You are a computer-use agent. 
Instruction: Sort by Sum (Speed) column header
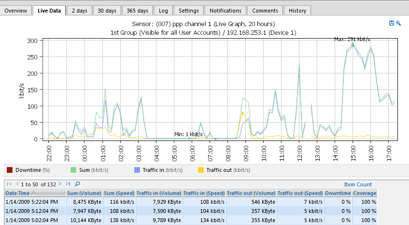pyautogui.click(x=119, y=193)
